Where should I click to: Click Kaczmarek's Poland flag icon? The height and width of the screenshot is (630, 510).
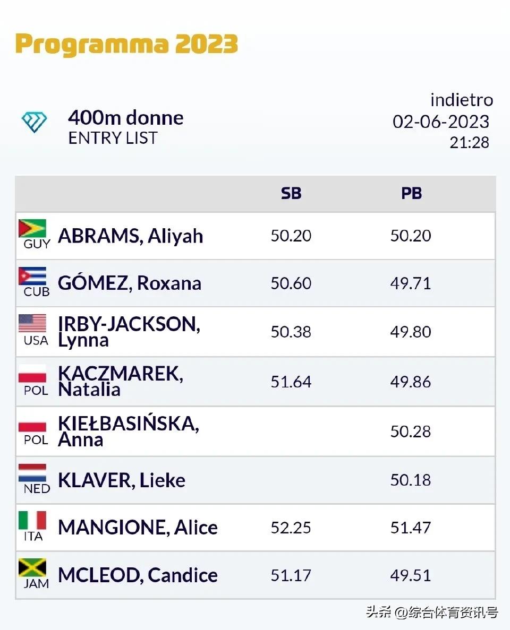click(32, 374)
